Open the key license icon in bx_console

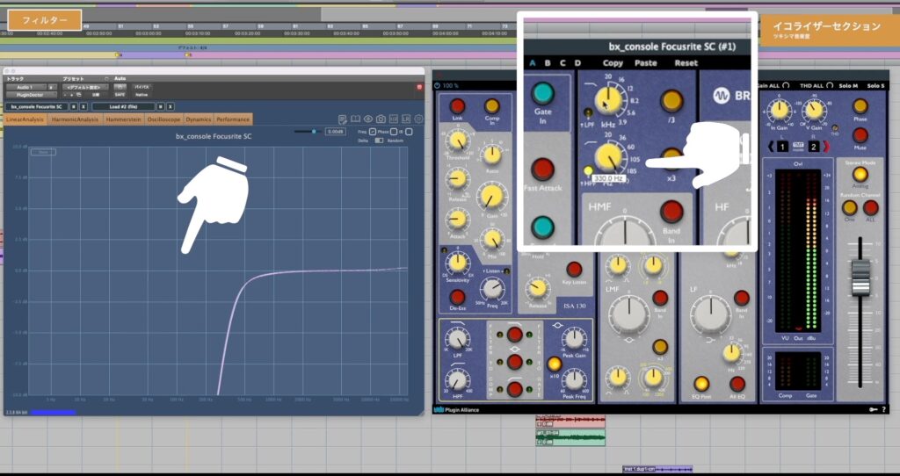tap(874, 409)
